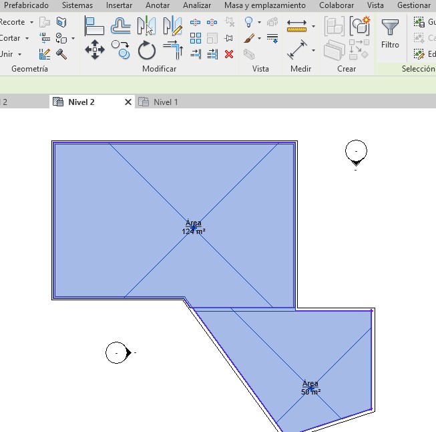Select the Align tool
Screen dimensions: 436x432
(x=95, y=26)
